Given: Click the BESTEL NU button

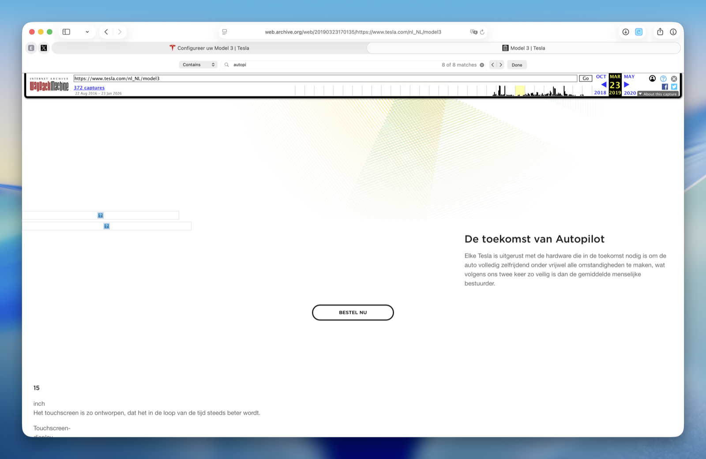Looking at the screenshot, I should [x=353, y=312].
